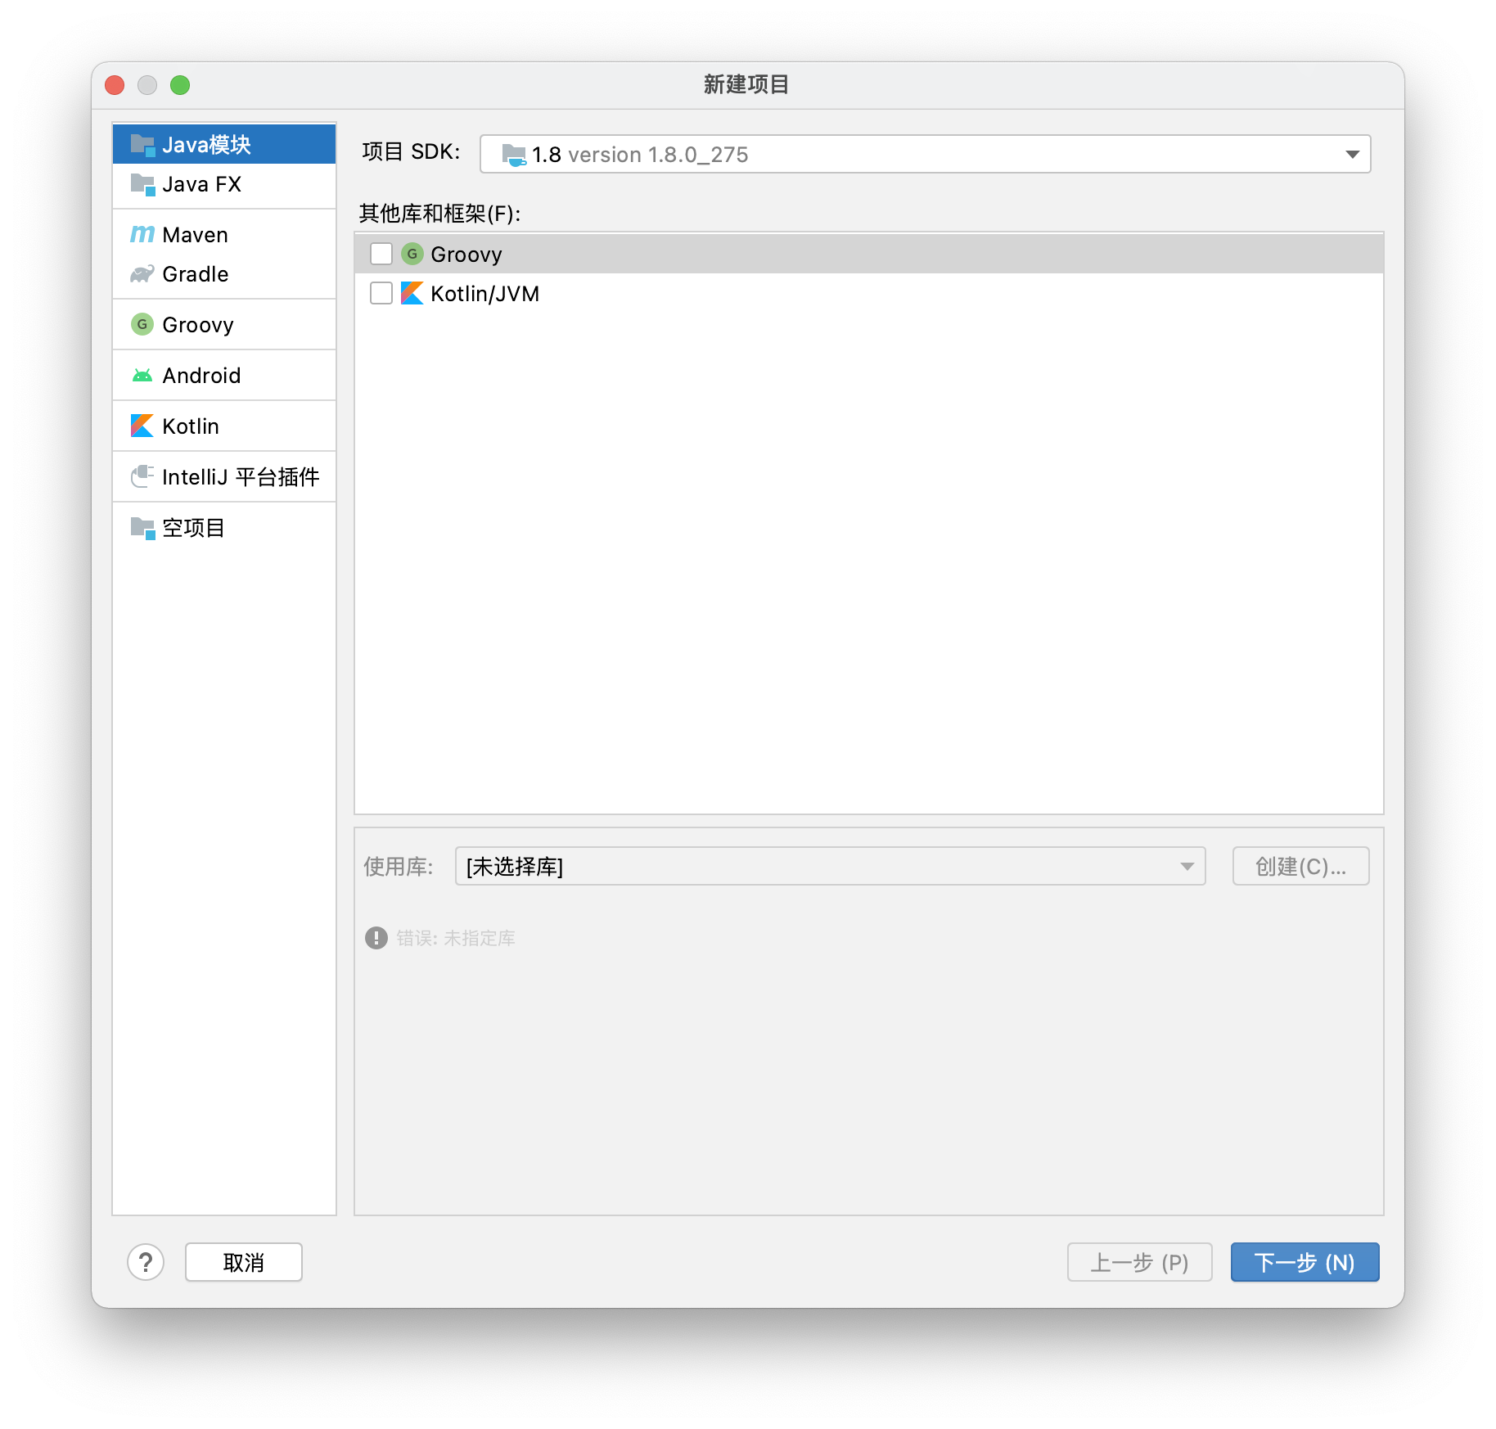
Task: Click the Maven m icon
Action: tap(142, 235)
